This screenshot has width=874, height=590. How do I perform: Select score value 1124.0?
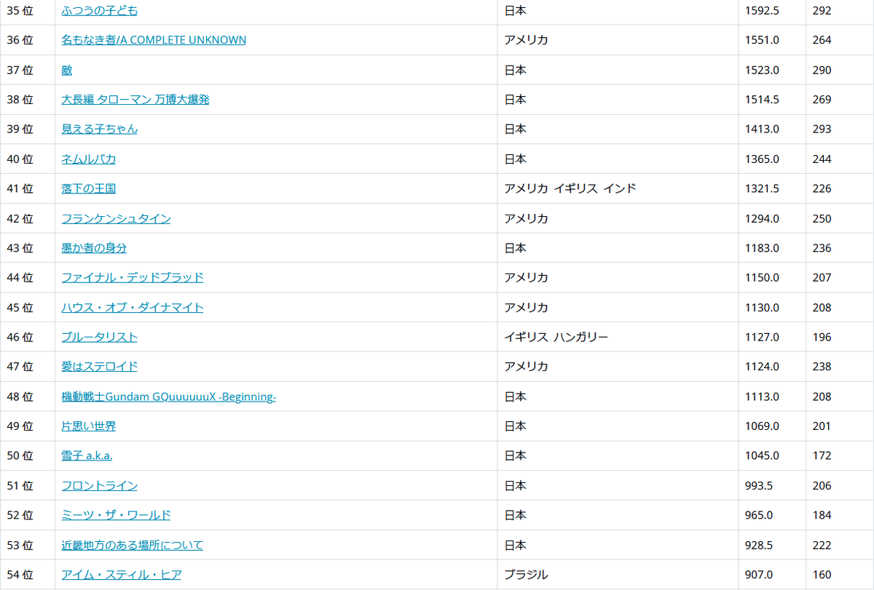tap(762, 367)
